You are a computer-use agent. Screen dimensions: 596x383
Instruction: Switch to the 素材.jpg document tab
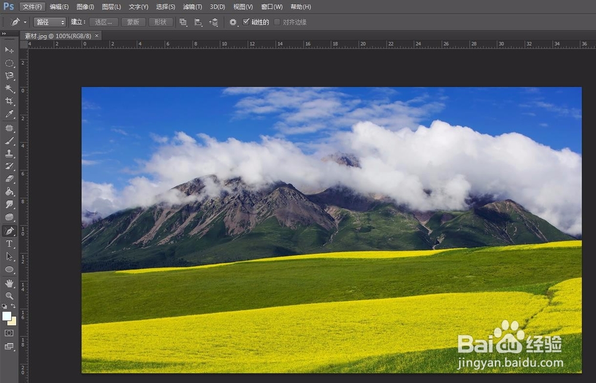click(58, 36)
